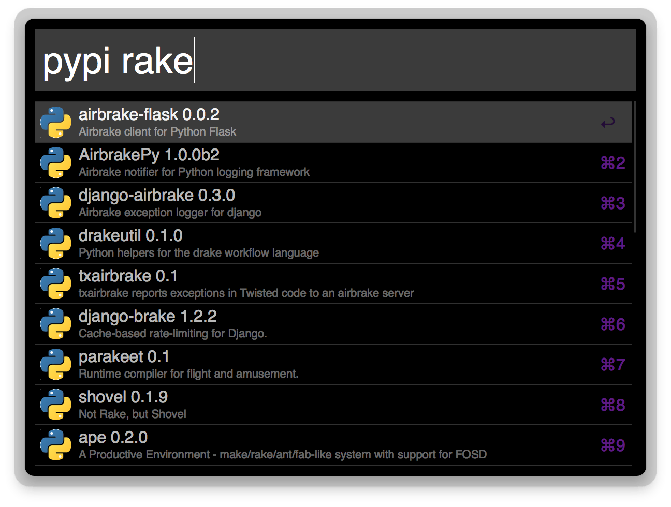Select the airbrake-flask 0.0.2 result title
The width and height of the screenshot is (671, 507).
(149, 114)
